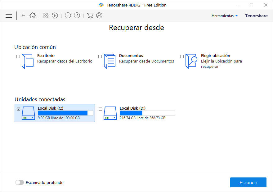Enable the Escaneado profundo toggle
The image size is (273, 192).
pos(20,182)
